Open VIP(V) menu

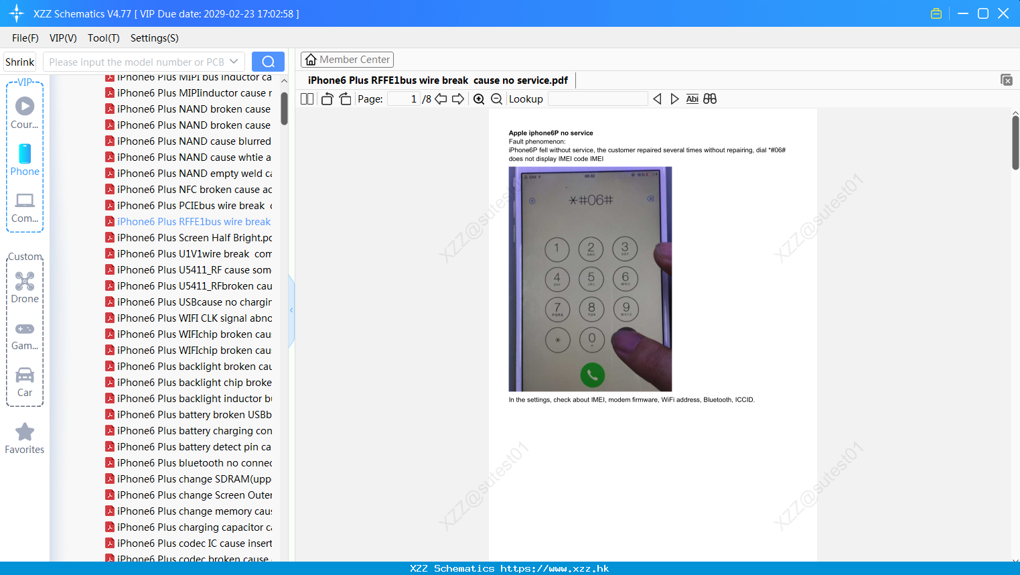click(x=63, y=38)
